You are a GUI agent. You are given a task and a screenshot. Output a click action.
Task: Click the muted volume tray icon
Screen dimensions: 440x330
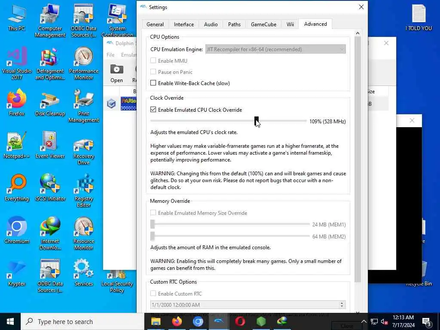tap(385, 321)
